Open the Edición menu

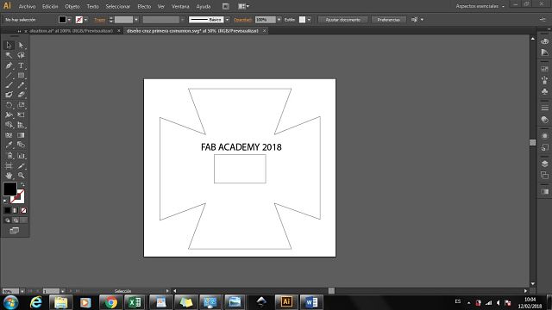click(x=50, y=6)
